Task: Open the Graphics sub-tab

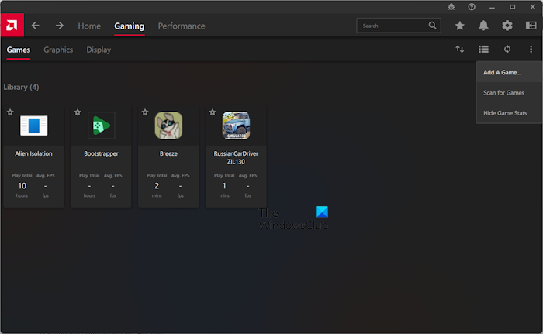Action: (58, 50)
